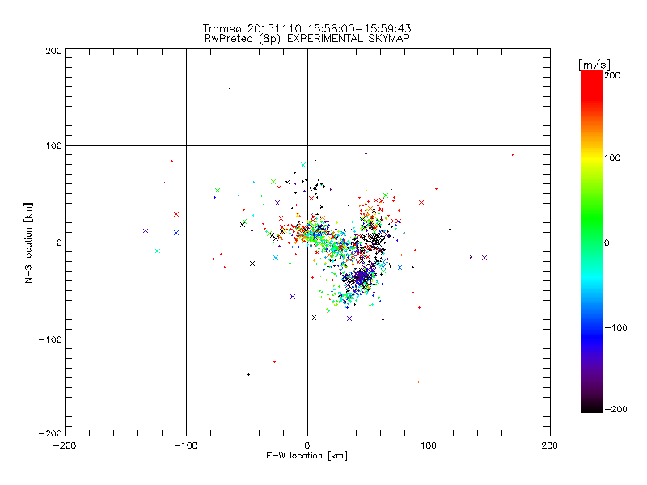Click the N-S axis '0' tick label
Image resolution: width=647 pixels, height=485 pixels.
[x=59, y=242]
